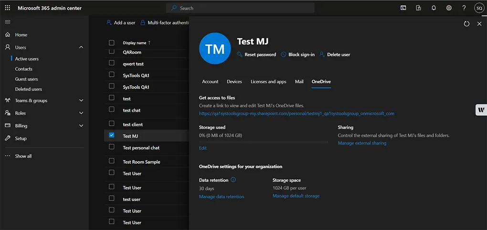Open the app launcher waffle icon
487x230 pixels.
pos(8,8)
